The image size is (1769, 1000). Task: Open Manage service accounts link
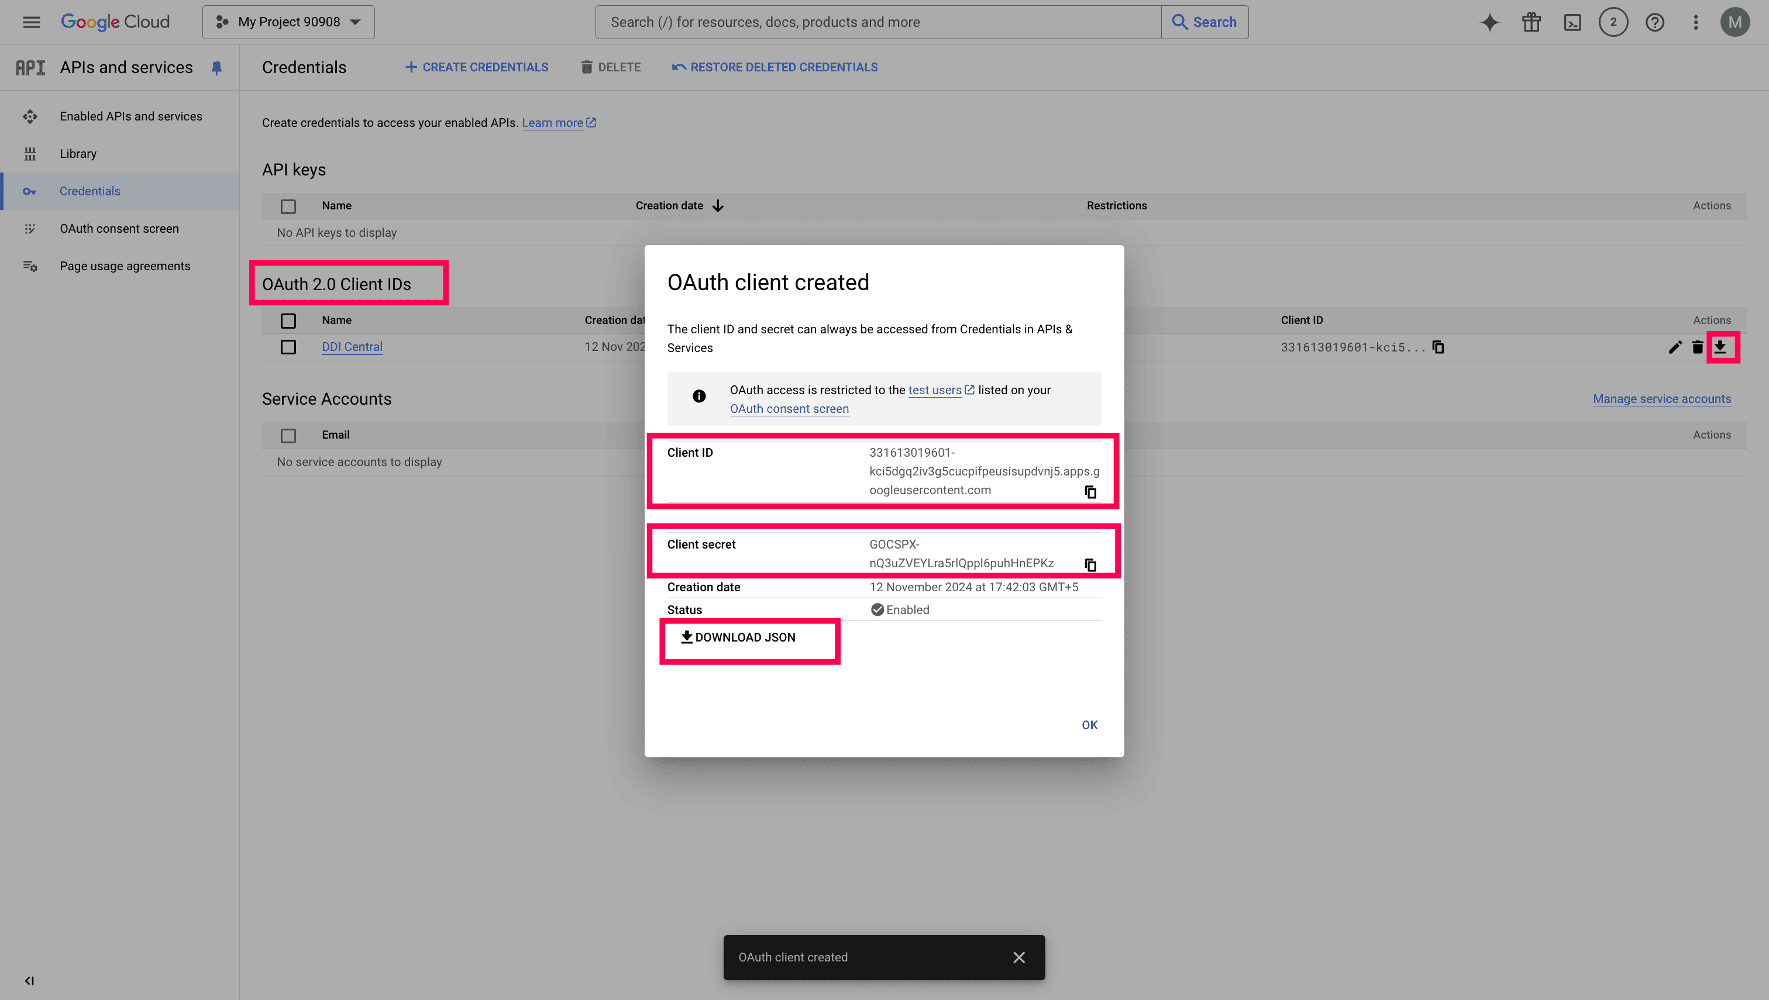(1662, 399)
